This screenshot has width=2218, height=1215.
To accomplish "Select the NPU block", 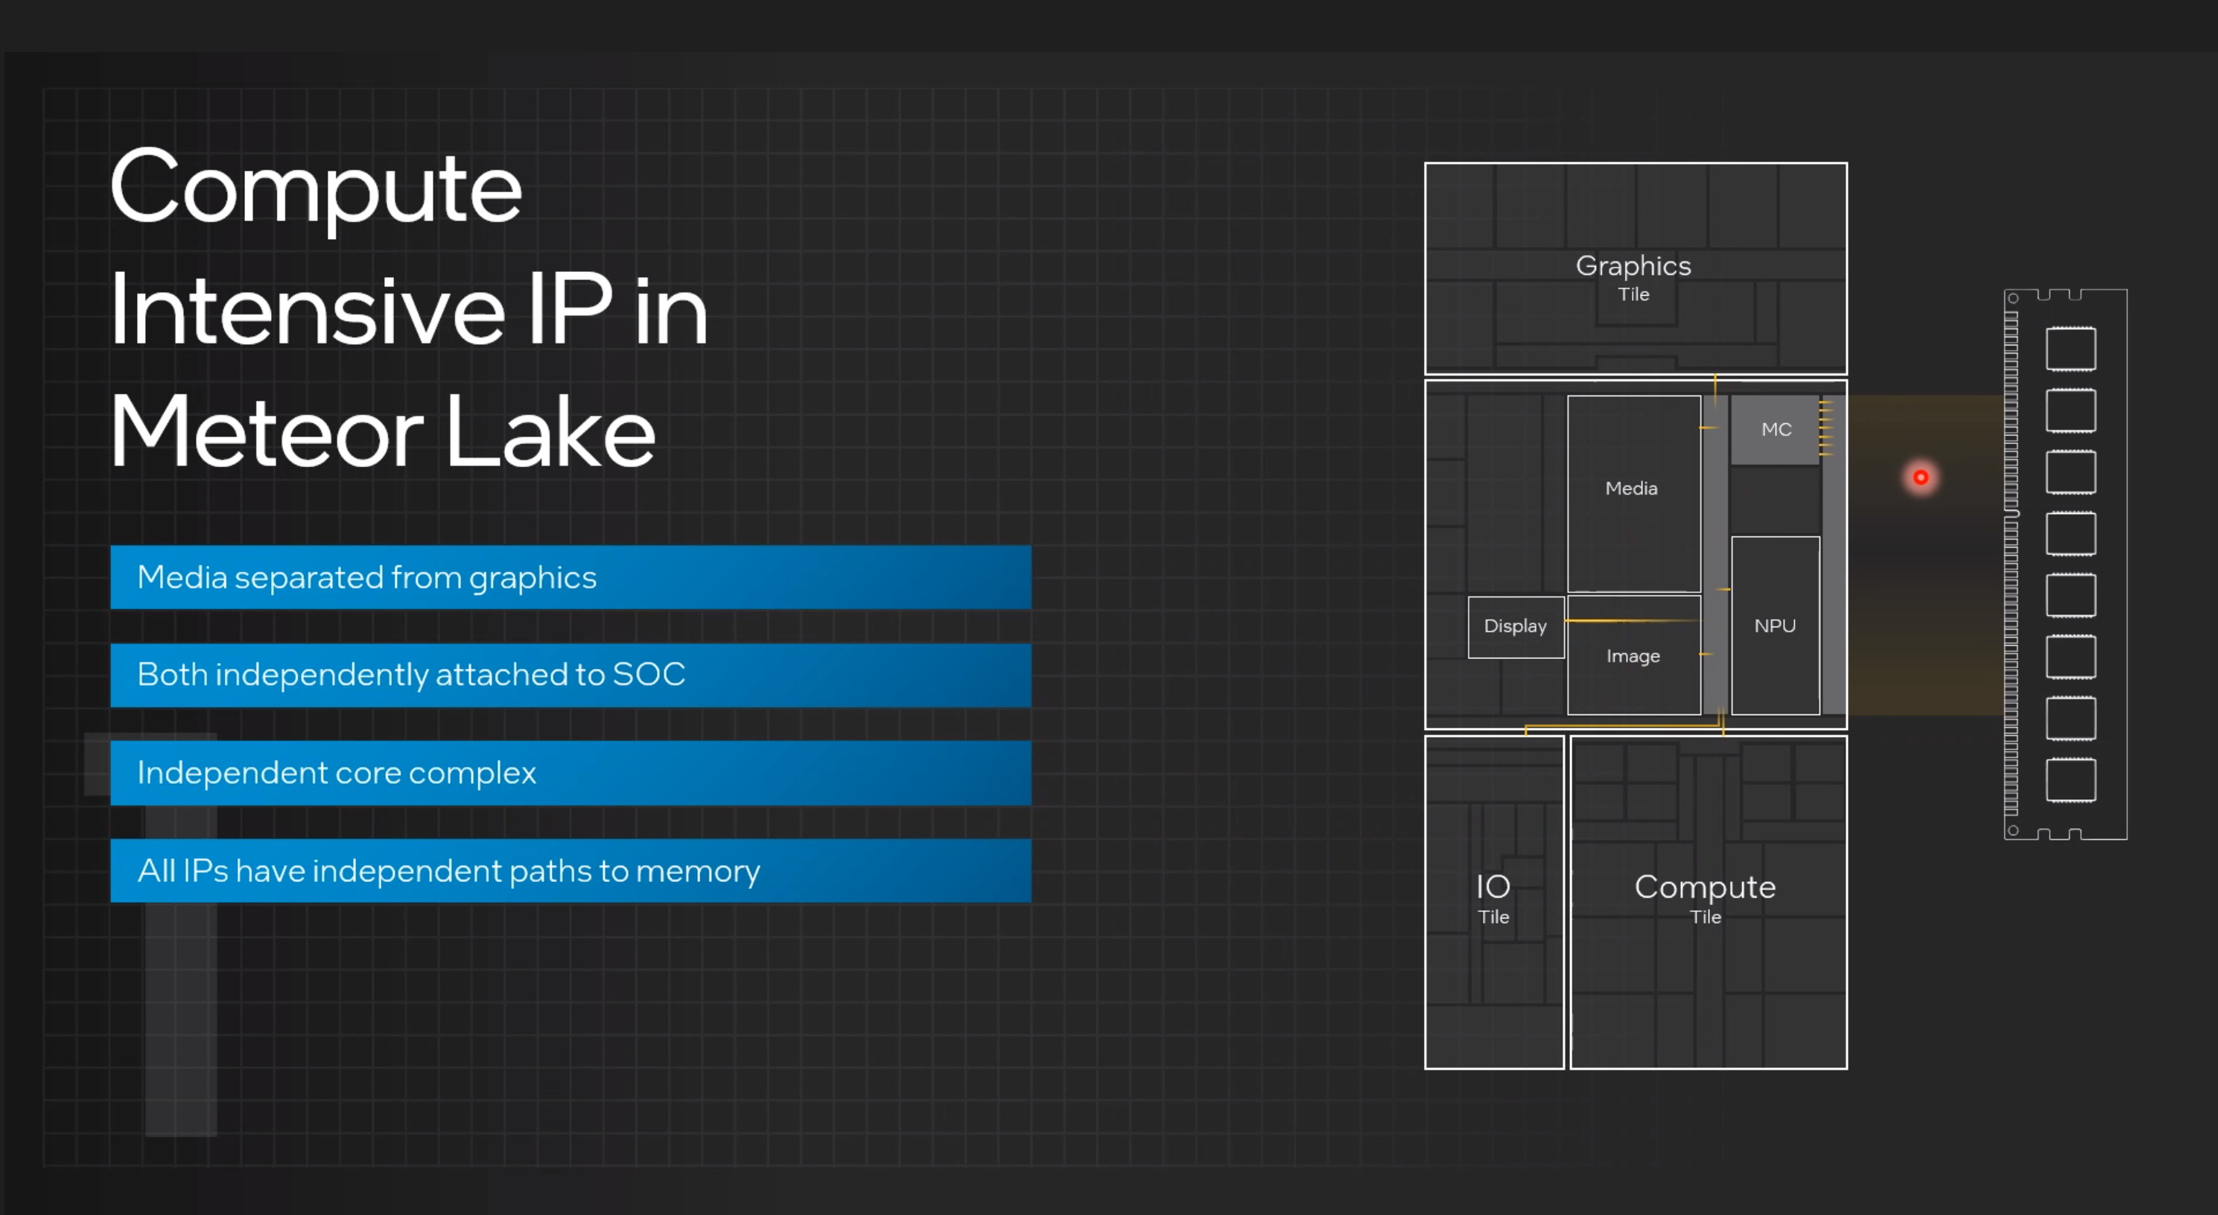I will click(x=1775, y=625).
